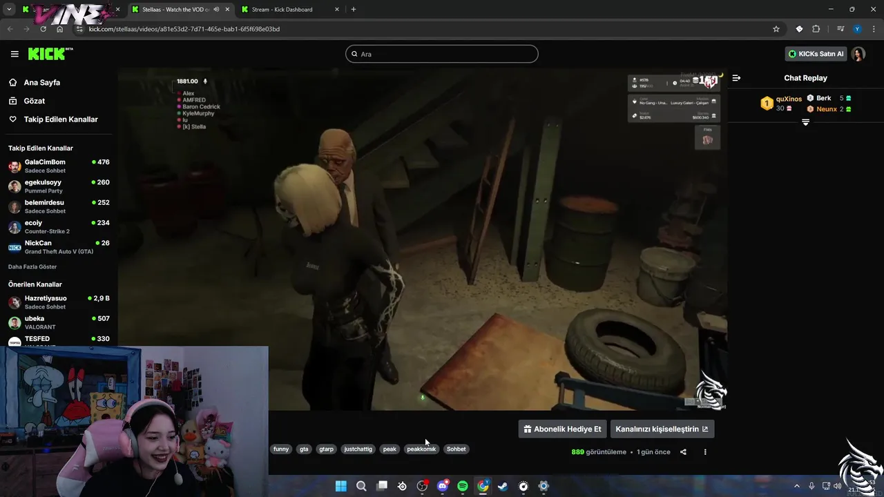The image size is (884, 497).
Task: Switch to Stream - Kick Dashboard tab
Action: pyautogui.click(x=290, y=10)
